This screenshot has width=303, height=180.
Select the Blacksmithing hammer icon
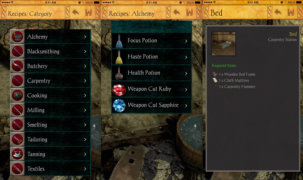point(17,51)
